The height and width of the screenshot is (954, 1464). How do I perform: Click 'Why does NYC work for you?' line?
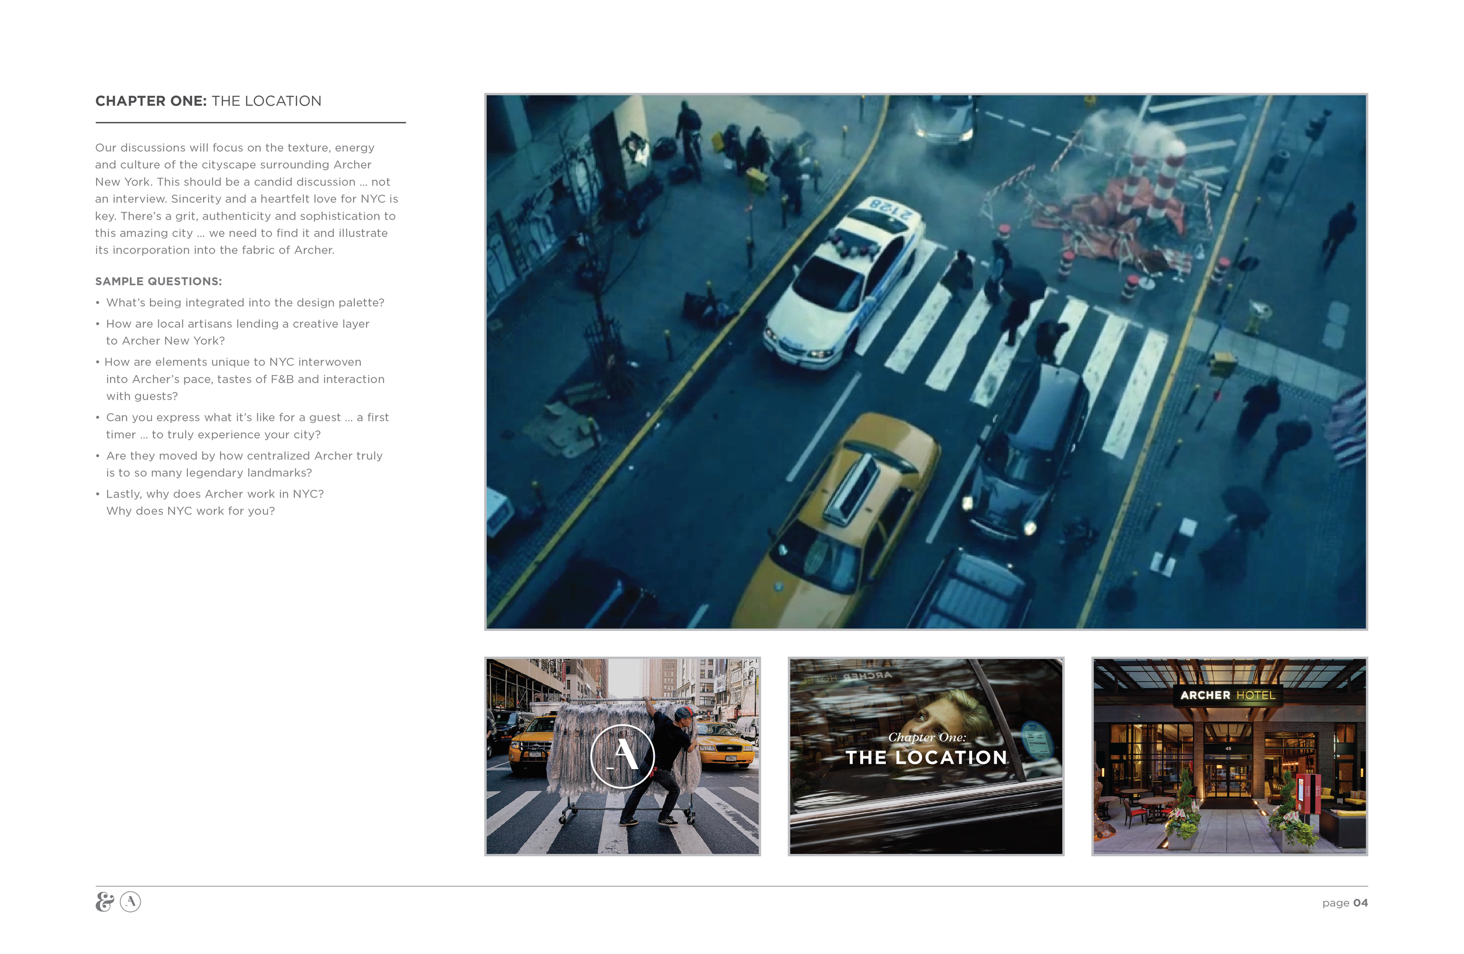click(x=191, y=511)
